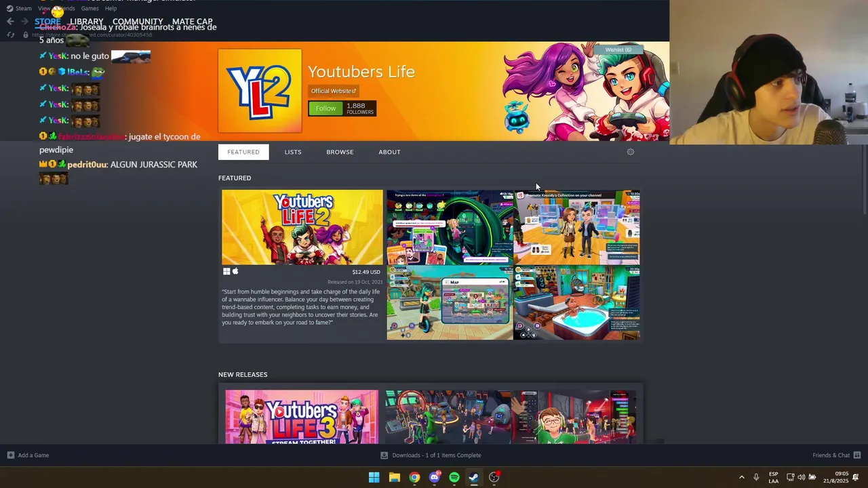Open the Youtubers Life 3 streamer screenshot
Screen dimensions: 868x488
574,417
